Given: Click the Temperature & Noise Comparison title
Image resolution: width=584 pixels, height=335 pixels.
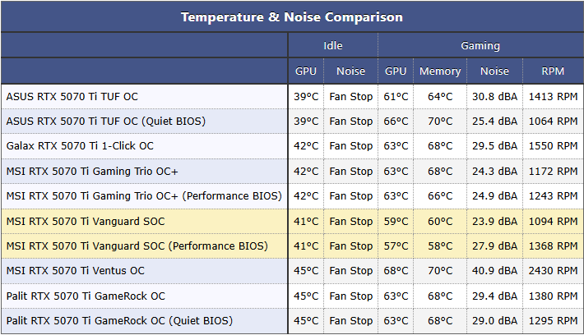Looking at the screenshot, I should click(x=292, y=17).
